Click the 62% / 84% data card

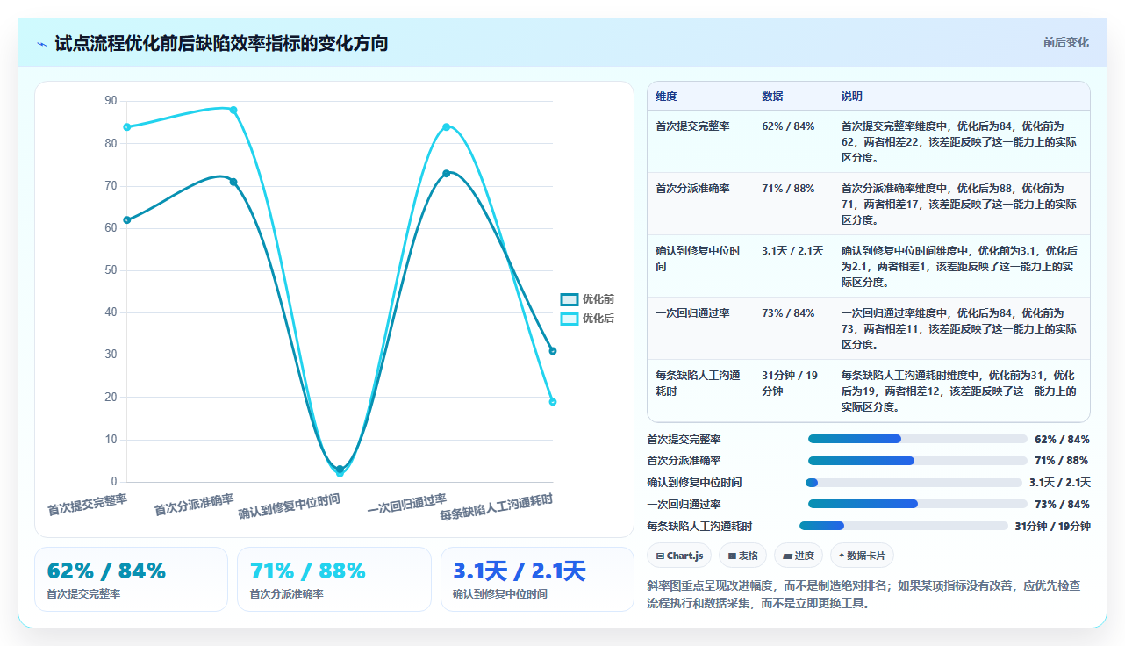[131, 579]
